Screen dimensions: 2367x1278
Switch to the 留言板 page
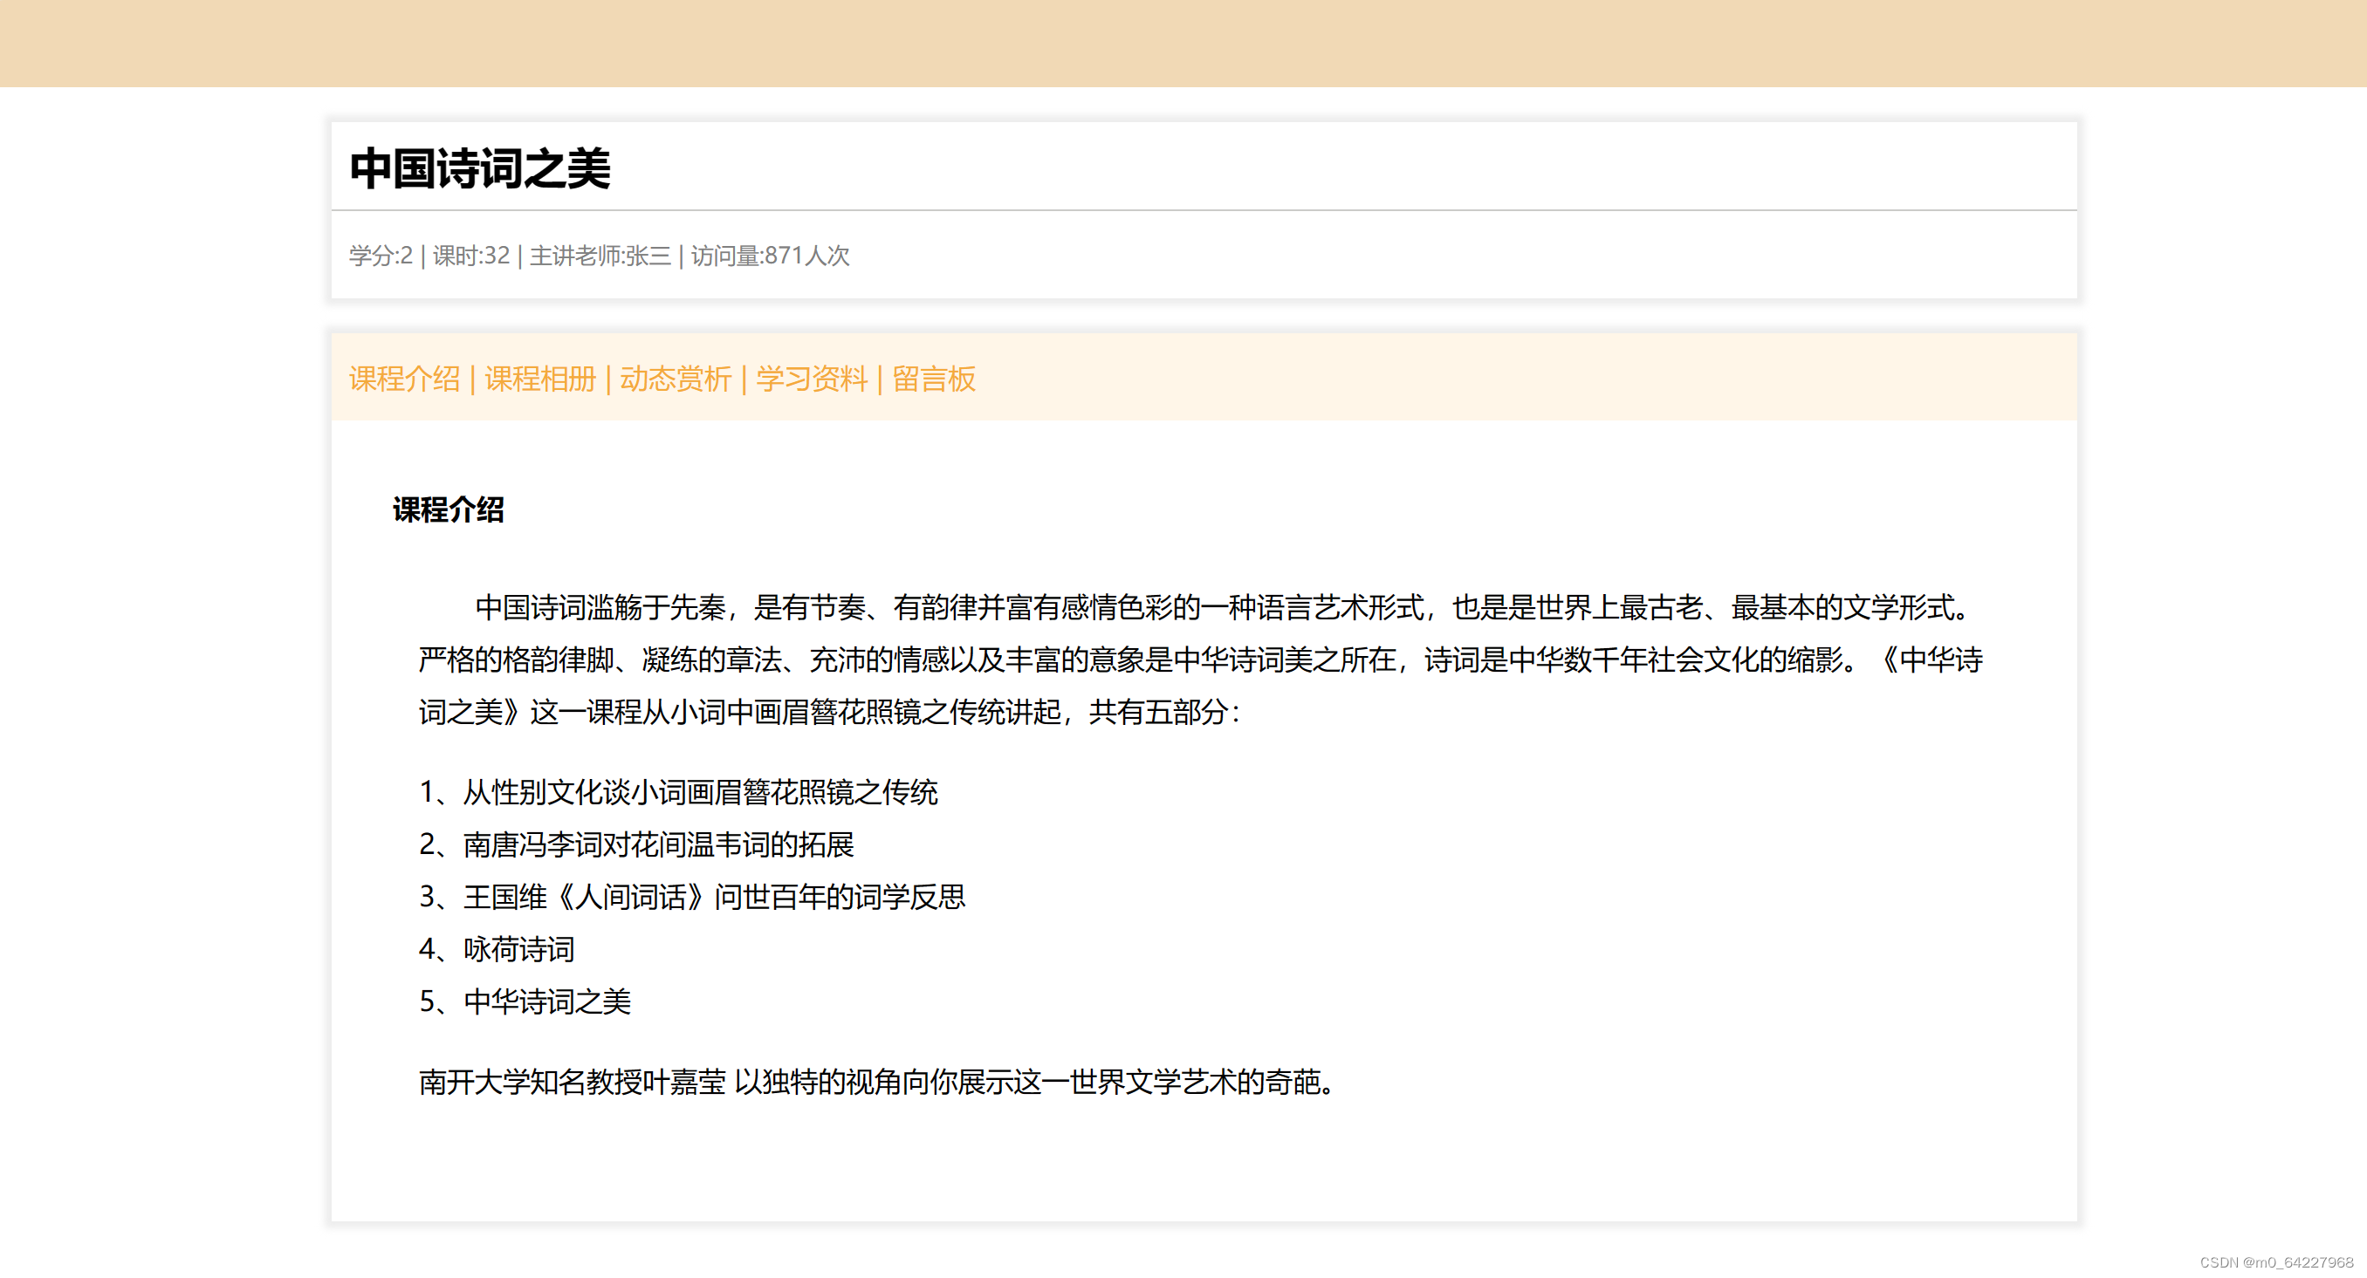click(x=934, y=379)
